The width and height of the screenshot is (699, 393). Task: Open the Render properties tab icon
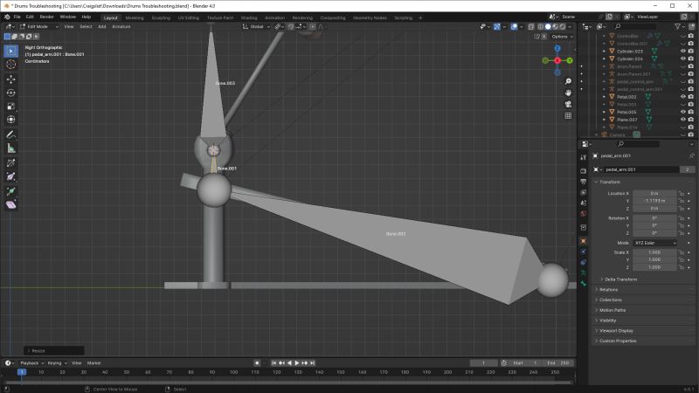pos(583,171)
